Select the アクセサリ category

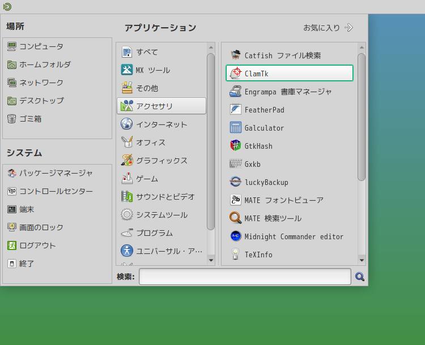161,106
